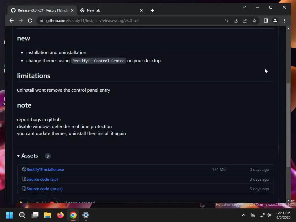Screen dimensions: 296x222
Task: Launch Firefox from taskbar
Action: [60, 215]
